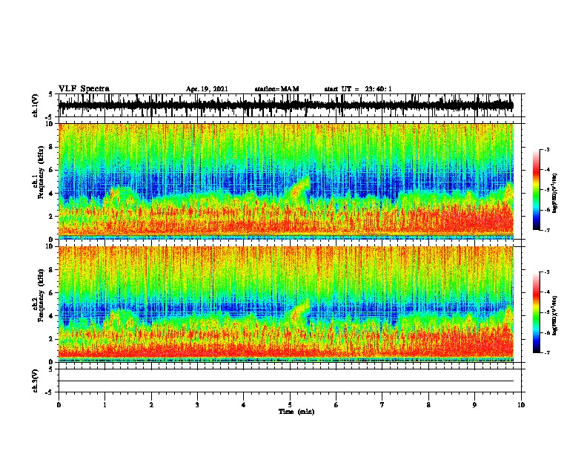Viewport: 587px width, 454px height.
Task: Click the "1" tick on the time axis
Action: (105, 405)
